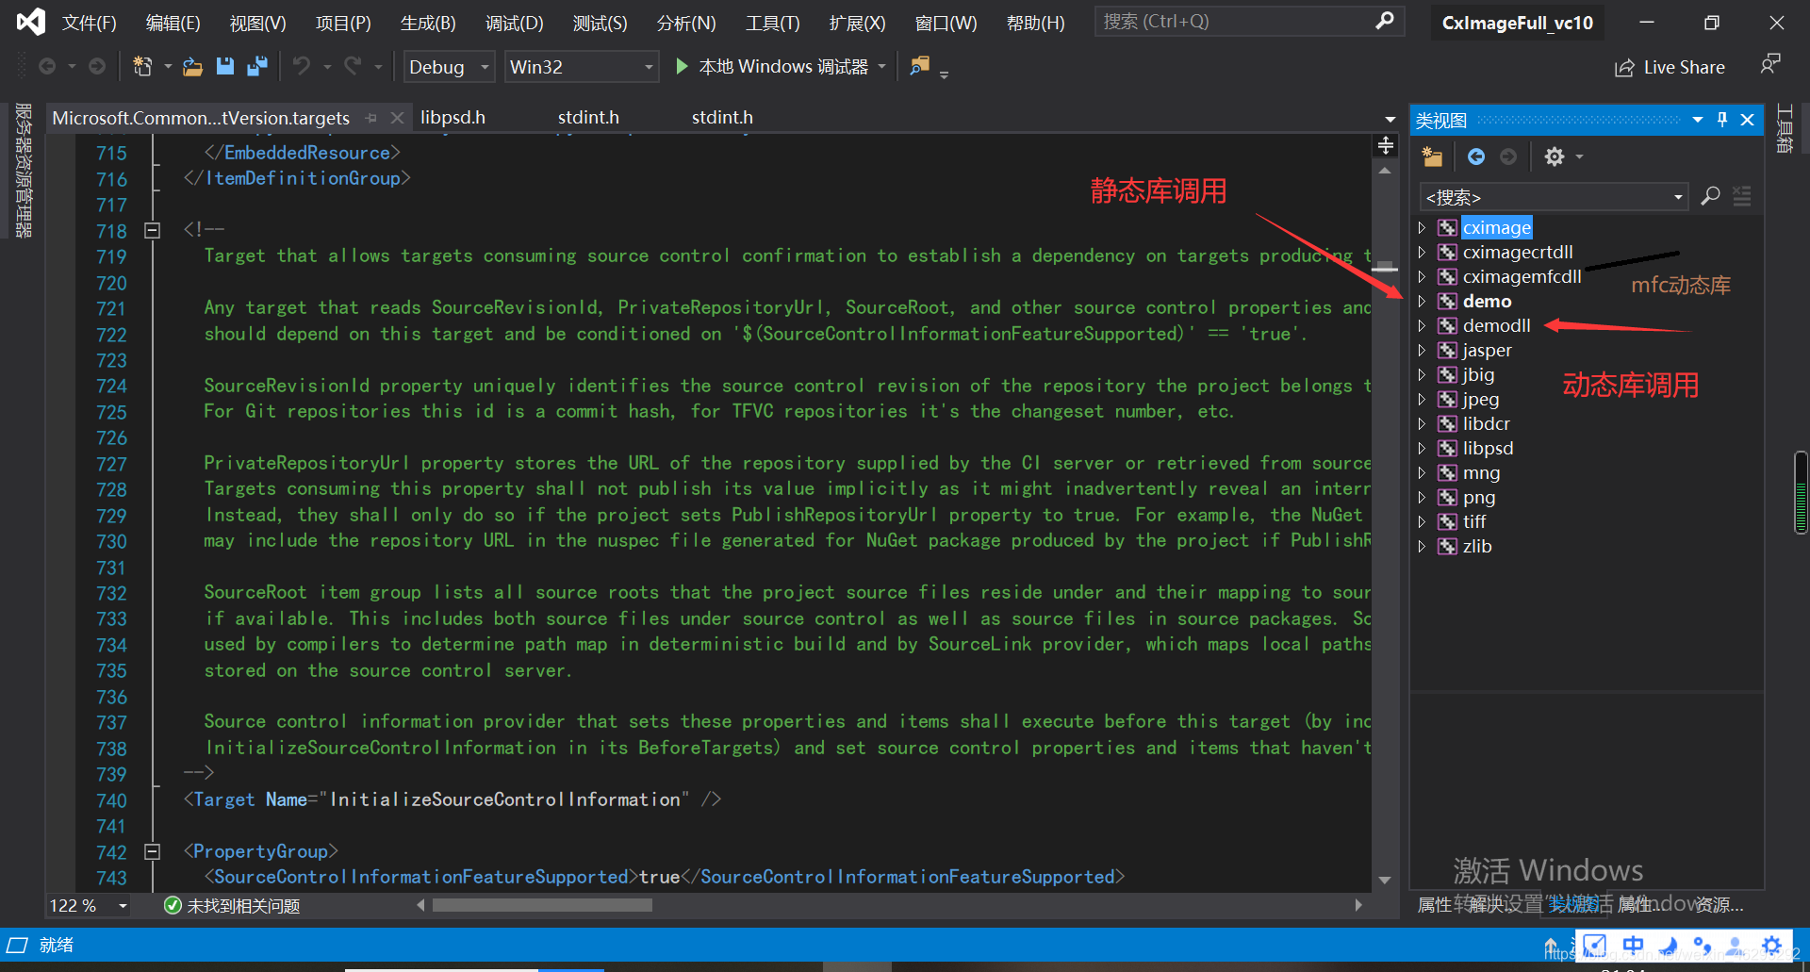
Task: Switch to the libpsd.h tab
Action: coord(452,118)
